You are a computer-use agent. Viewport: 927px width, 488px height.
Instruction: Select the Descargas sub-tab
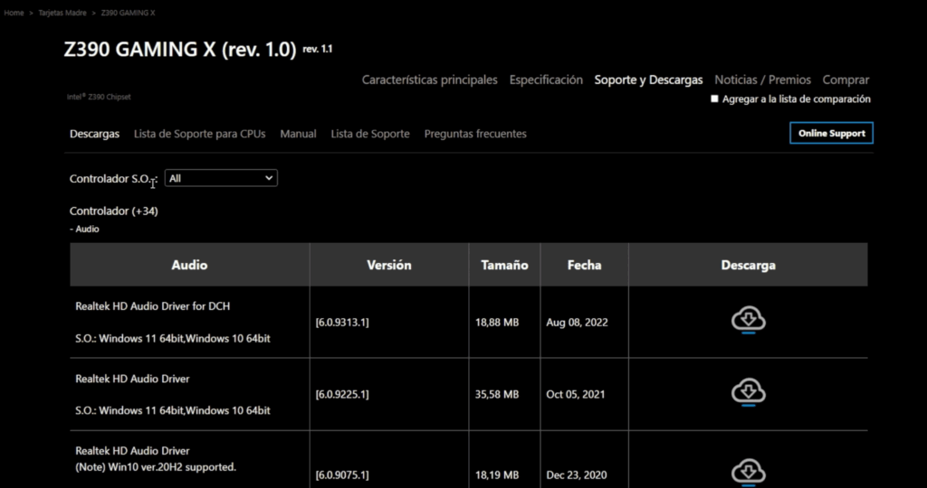(94, 134)
